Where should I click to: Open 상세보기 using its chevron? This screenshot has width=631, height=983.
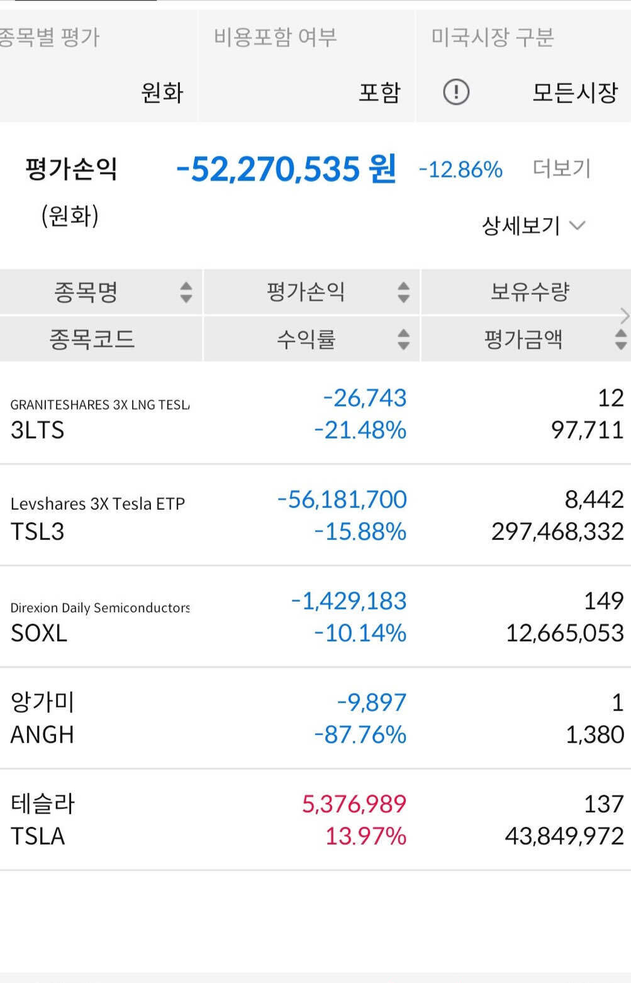coord(579,225)
